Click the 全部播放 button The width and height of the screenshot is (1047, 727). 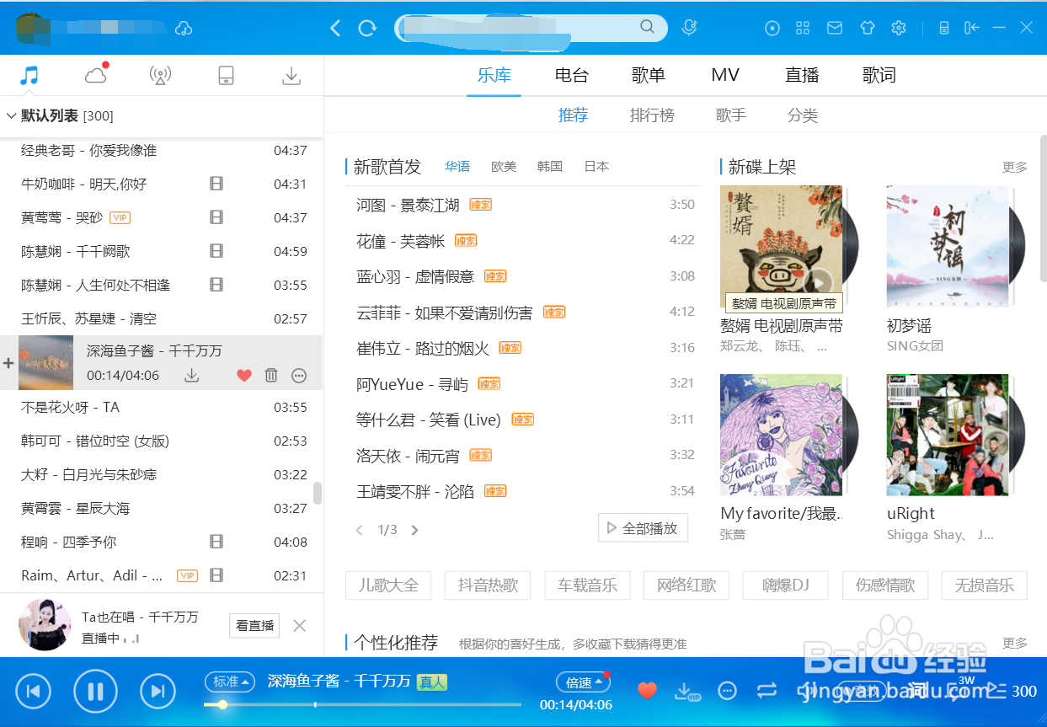(644, 528)
